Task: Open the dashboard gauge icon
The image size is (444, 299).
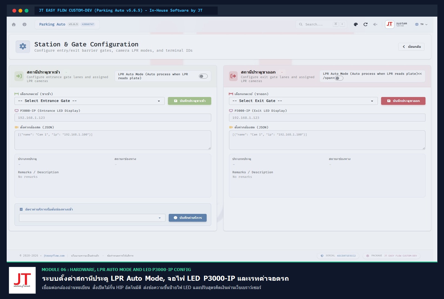Action: (24, 24)
